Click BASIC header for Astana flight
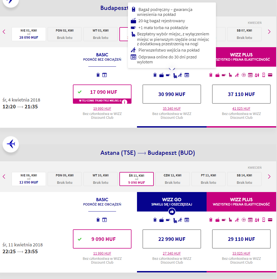Viewport: 277px width, 279px height. pos(102,202)
